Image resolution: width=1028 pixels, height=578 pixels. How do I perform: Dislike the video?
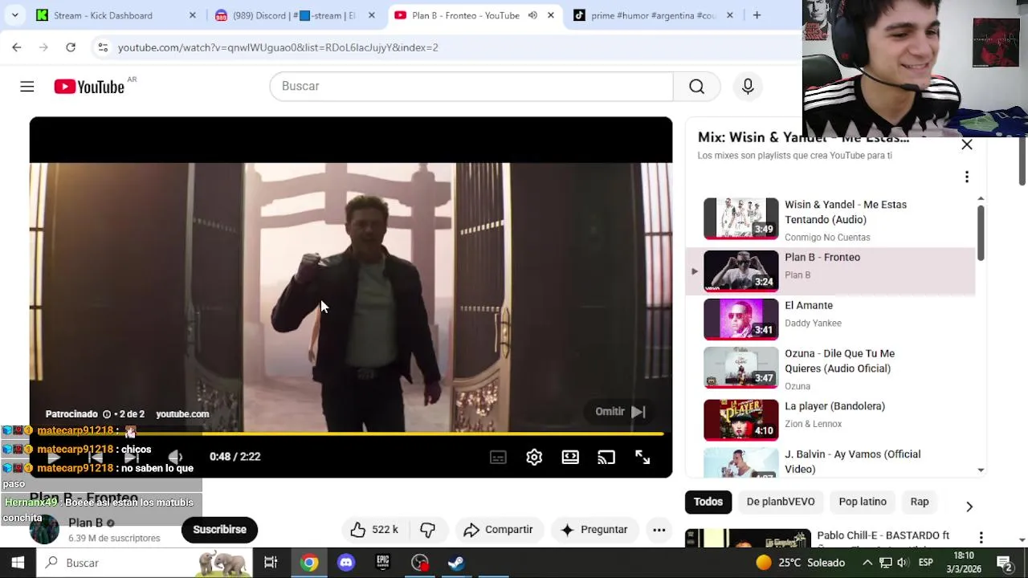[x=427, y=530]
